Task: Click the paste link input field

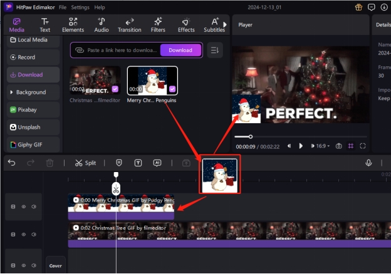Action: 122,50
